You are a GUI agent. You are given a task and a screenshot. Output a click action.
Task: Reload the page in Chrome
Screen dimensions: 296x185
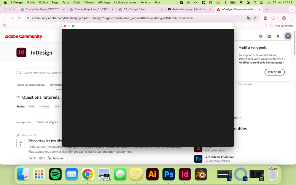[19, 18]
